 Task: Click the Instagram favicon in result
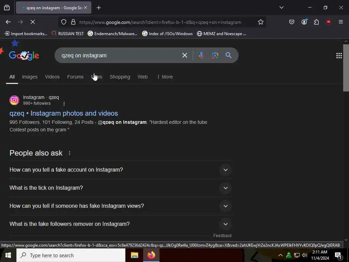click(14, 100)
